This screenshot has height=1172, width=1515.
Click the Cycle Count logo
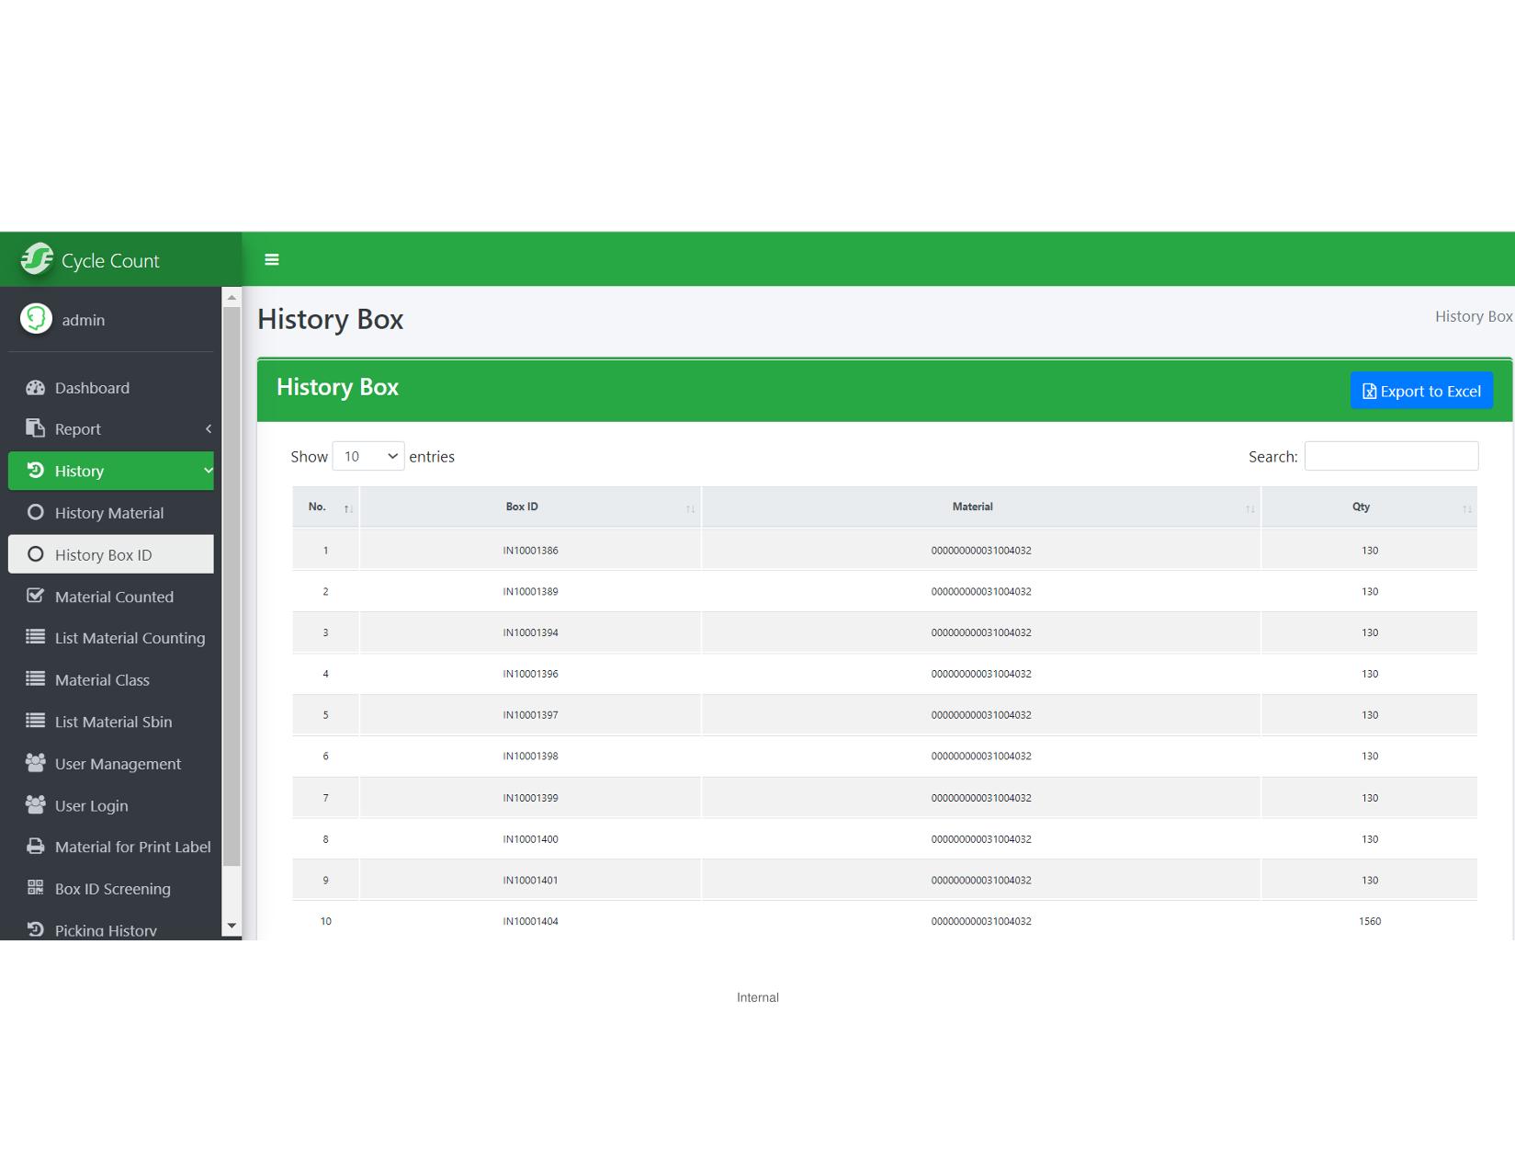click(37, 260)
